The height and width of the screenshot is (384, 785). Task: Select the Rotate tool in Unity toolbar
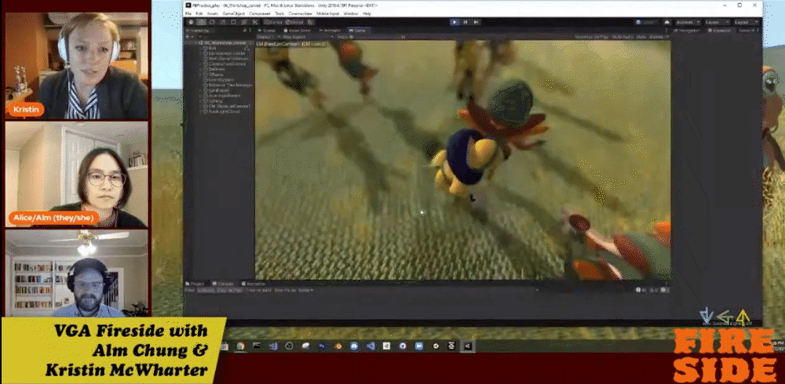pyautogui.click(x=212, y=22)
